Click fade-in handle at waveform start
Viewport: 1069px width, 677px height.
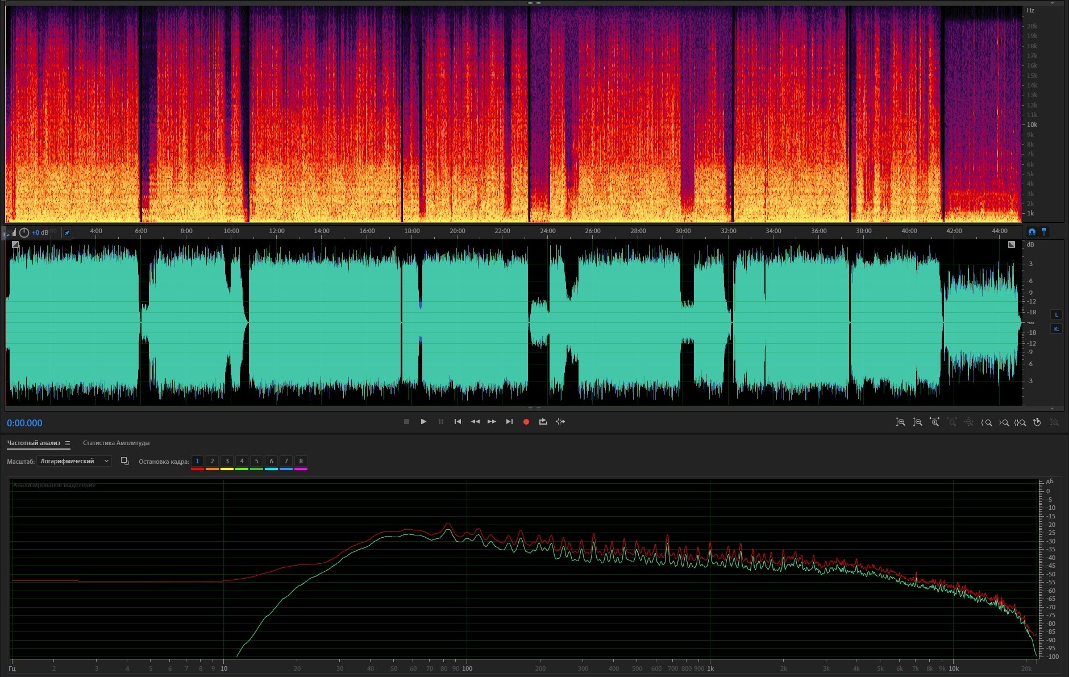pyautogui.click(x=15, y=244)
